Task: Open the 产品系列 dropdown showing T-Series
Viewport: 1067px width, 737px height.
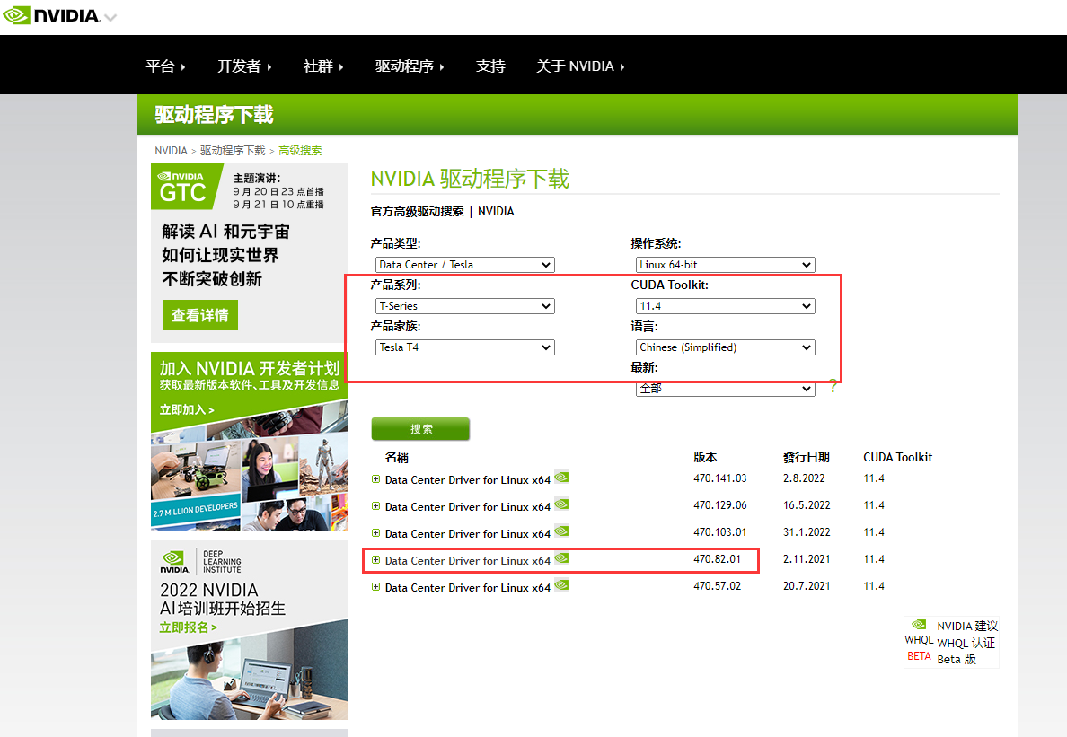Action: coord(464,306)
